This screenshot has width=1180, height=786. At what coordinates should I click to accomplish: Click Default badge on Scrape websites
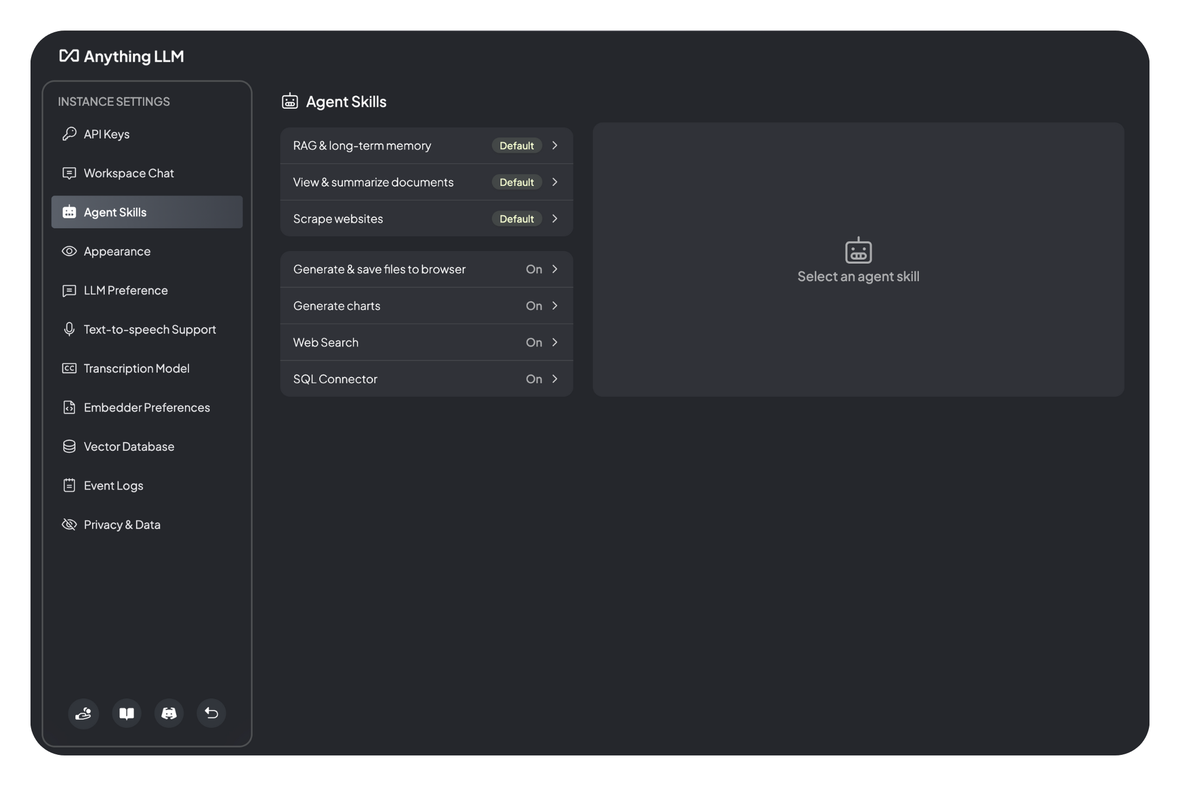[x=517, y=219]
